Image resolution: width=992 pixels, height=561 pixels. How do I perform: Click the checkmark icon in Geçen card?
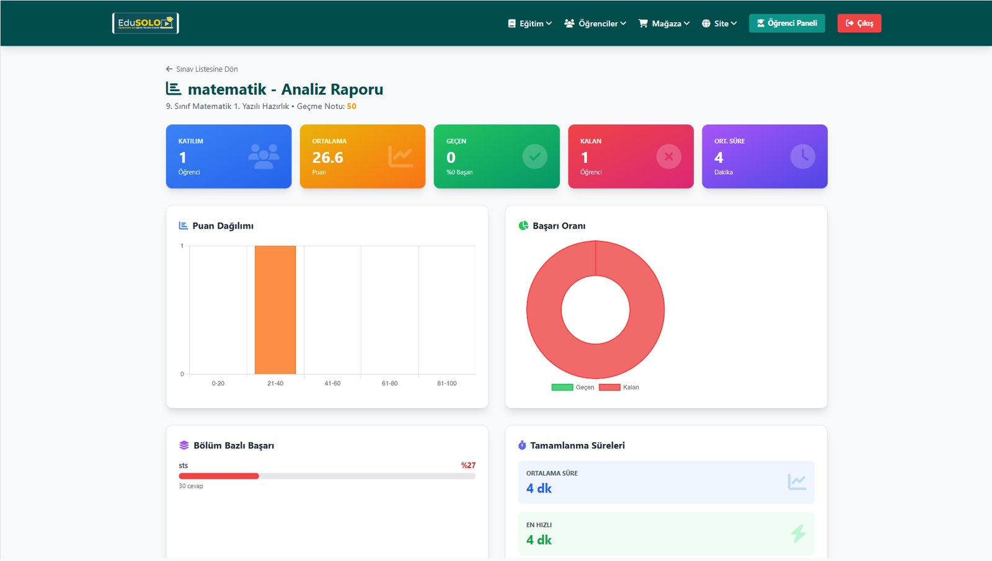pyautogui.click(x=534, y=157)
